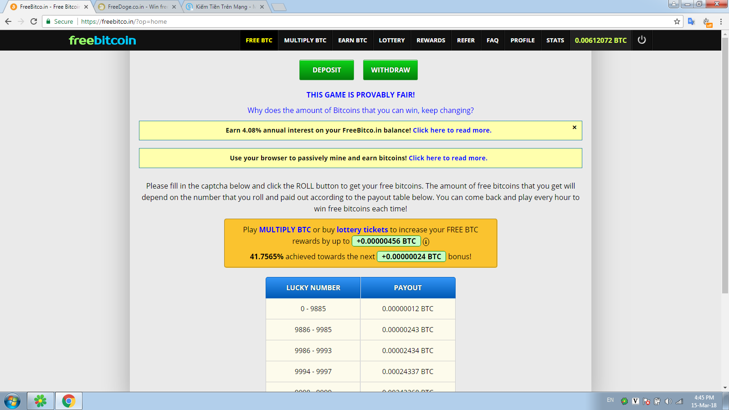Click the LUCKY NUMBER column header
Screen dimensions: 729x410
pos(313,288)
